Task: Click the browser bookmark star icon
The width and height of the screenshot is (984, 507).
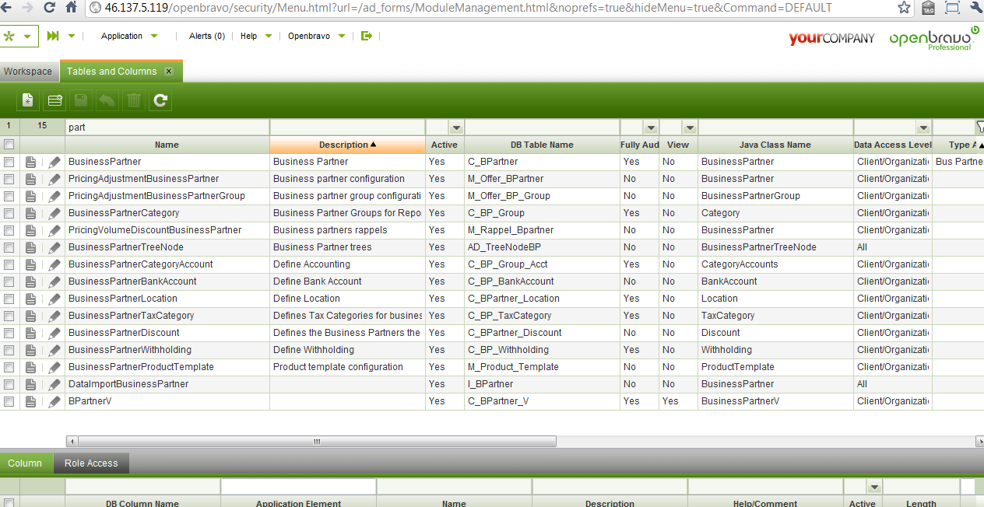Action: pos(904,8)
